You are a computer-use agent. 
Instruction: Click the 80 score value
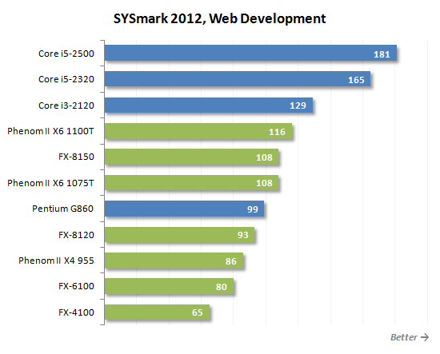(222, 287)
